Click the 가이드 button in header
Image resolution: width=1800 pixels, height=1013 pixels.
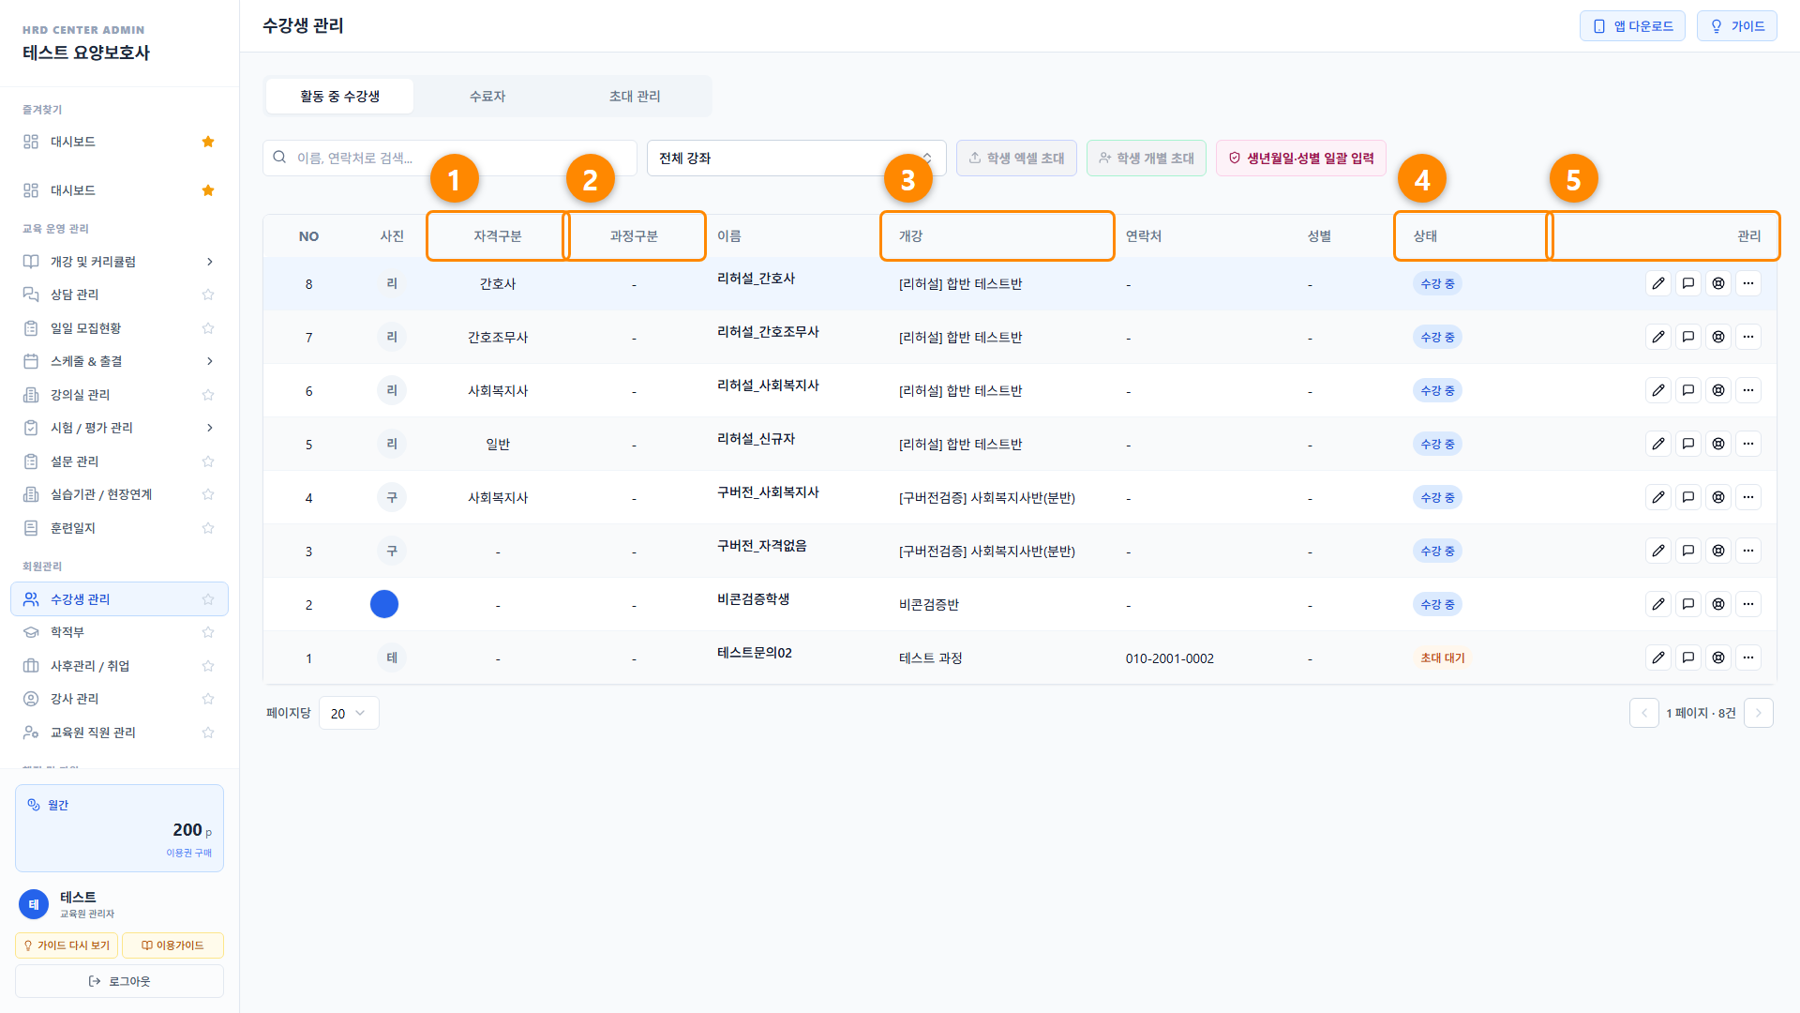point(1736,26)
